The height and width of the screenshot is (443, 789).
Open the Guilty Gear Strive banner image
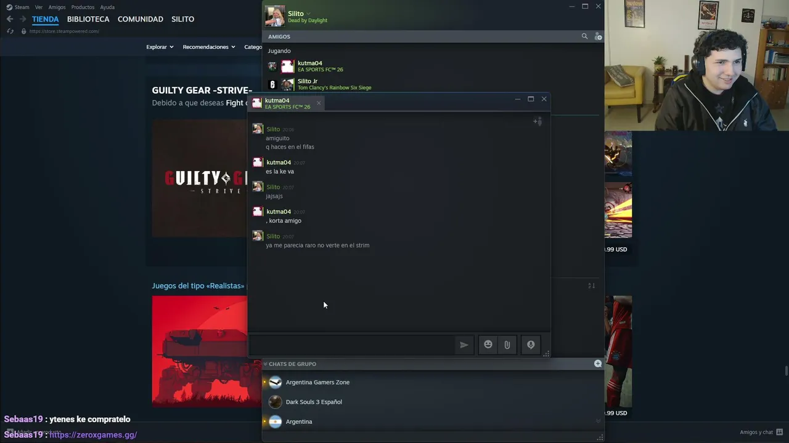(x=200, y=178)
